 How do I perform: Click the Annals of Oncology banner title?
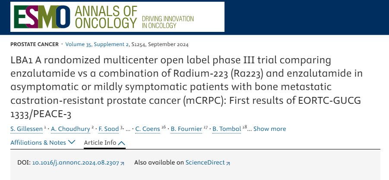pos(106,17)
